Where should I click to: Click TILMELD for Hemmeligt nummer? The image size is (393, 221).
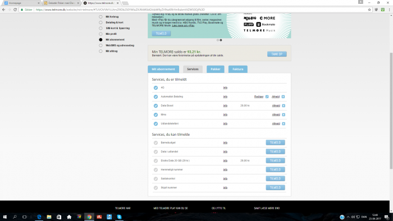click(x=275, y=170)
